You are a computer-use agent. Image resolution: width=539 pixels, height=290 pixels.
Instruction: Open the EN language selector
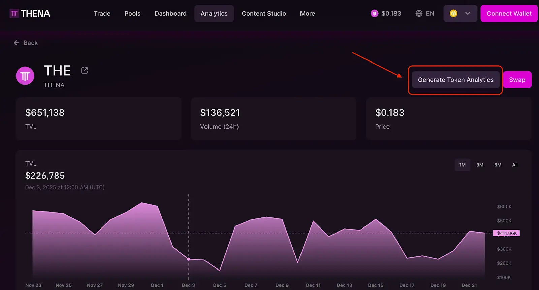tap(430, 13)
